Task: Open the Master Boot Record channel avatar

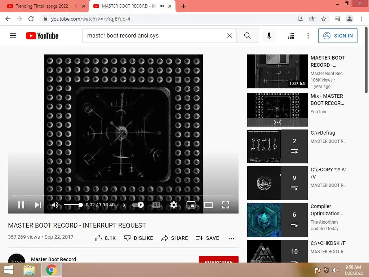Action: [17, 258]
